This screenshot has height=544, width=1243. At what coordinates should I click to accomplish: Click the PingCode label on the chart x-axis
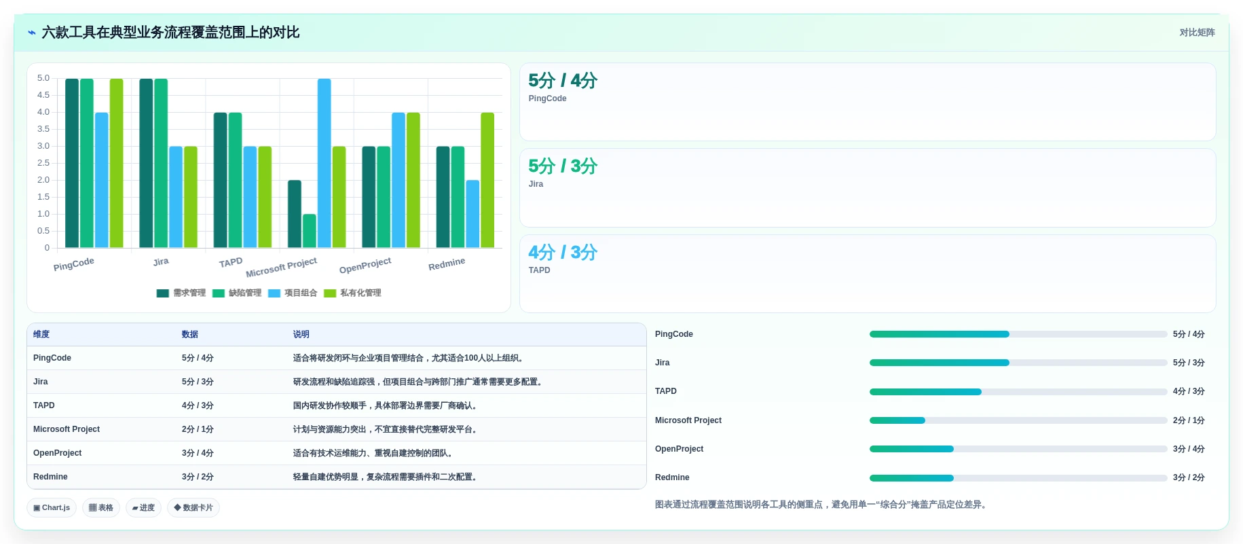click(74, 264)
